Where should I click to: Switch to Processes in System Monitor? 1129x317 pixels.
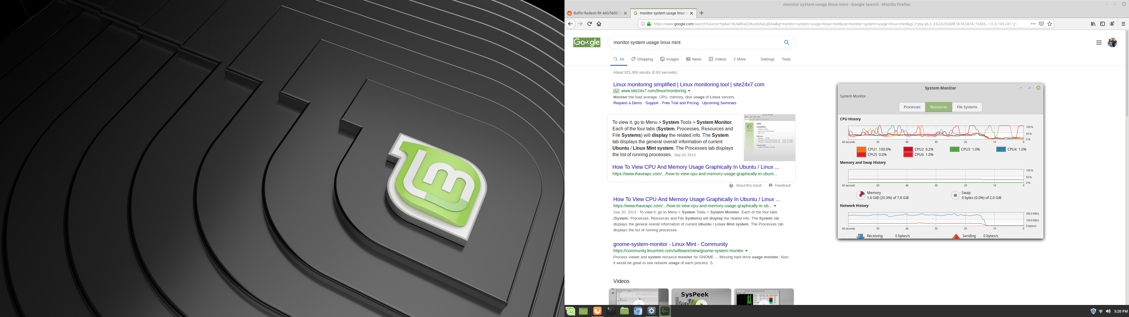click(x=912, y=107)
